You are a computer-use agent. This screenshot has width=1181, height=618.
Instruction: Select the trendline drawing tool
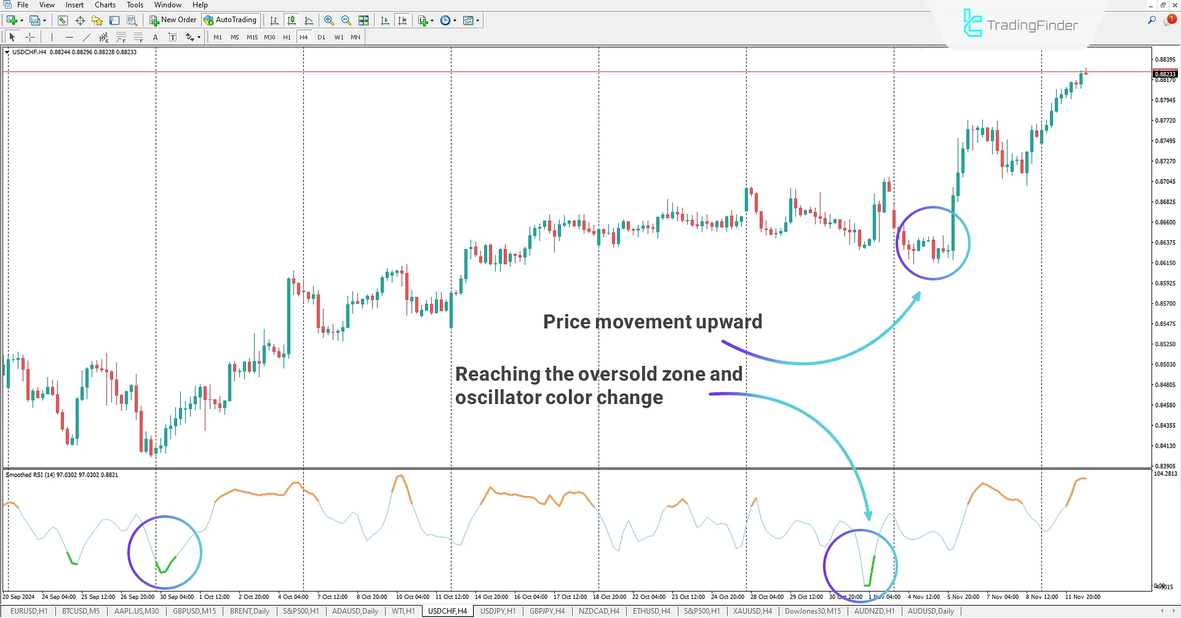(x=86, y=37)
